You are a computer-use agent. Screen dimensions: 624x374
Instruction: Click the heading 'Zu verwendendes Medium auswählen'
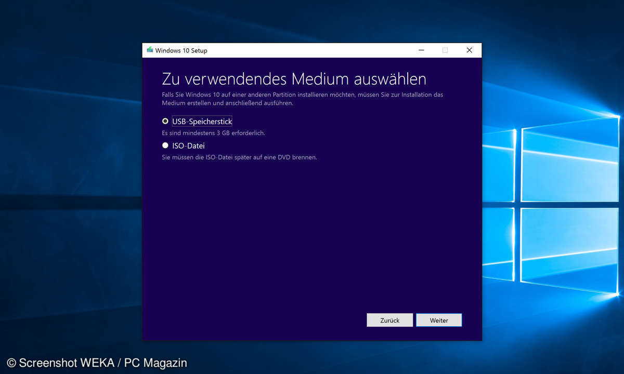pyautogui.click(x=294, y=79)
